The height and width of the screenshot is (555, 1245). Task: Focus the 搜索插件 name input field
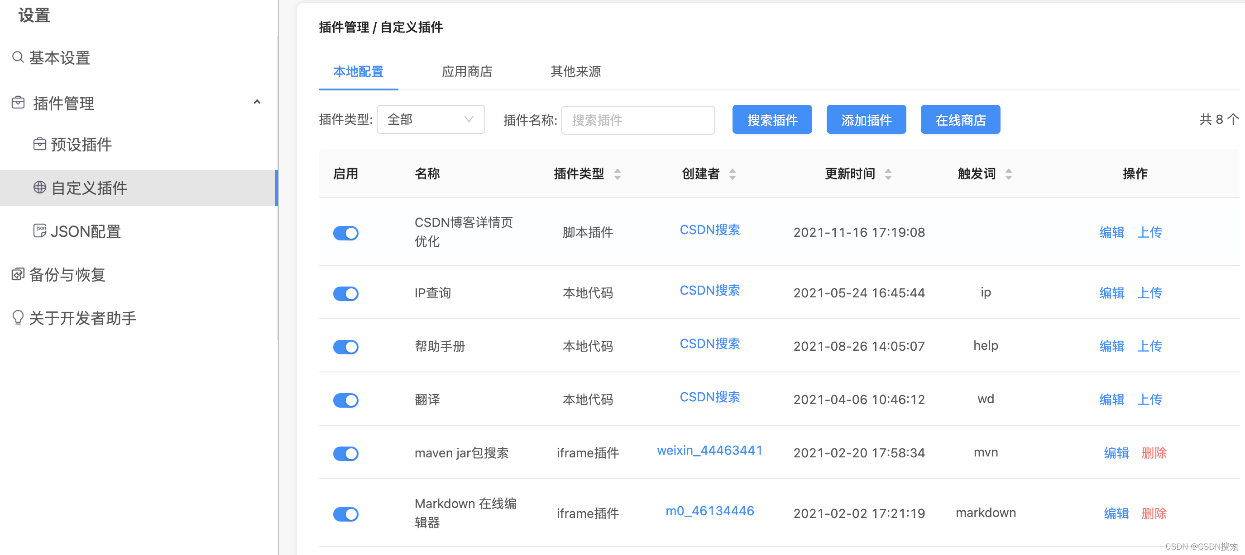coord(637,120)
